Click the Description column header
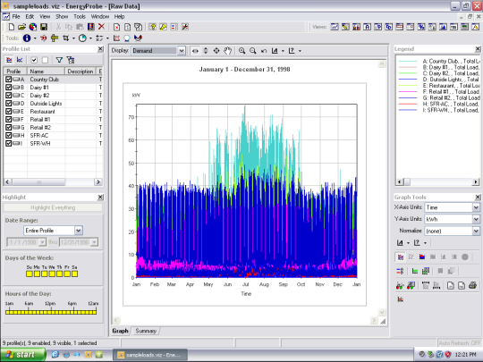This screenshot has height=362, width=483. click(80, 72)
